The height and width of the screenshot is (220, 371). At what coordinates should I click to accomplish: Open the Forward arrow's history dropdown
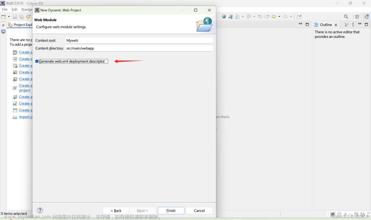[x=291, y=17]
